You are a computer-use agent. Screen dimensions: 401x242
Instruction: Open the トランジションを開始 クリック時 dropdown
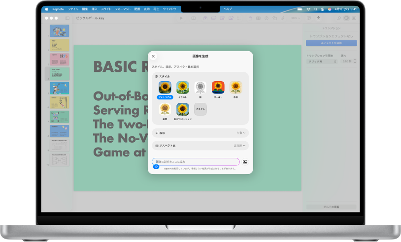321,61
